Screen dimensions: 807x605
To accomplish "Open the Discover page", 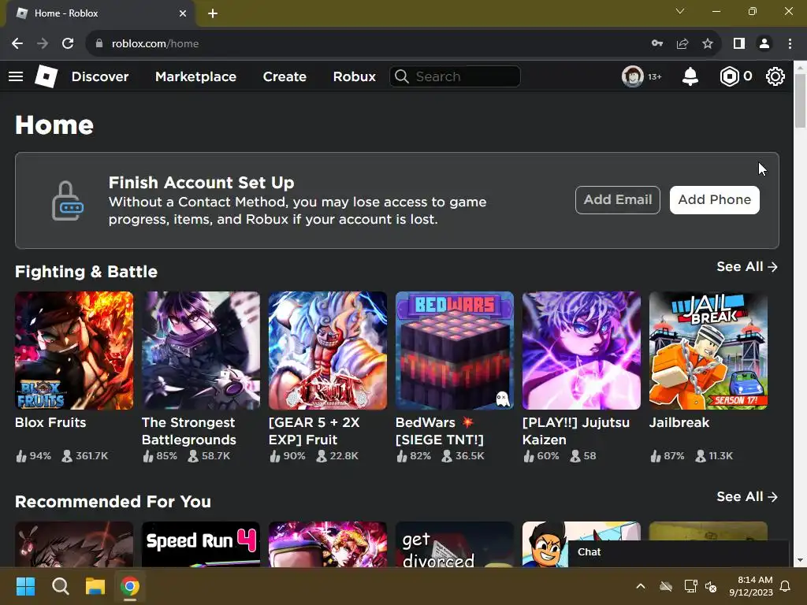I will tap(100, 76).
